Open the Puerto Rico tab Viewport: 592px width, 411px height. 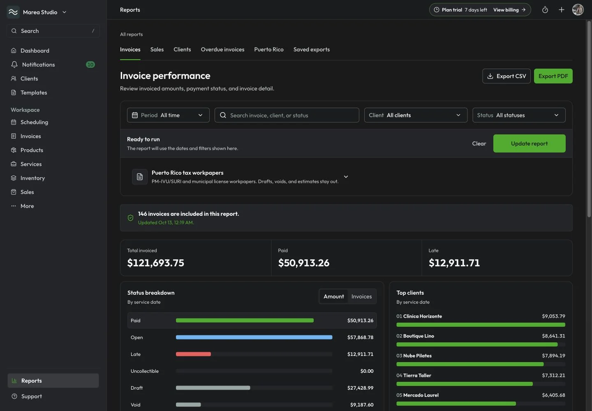tap(269, 49)
